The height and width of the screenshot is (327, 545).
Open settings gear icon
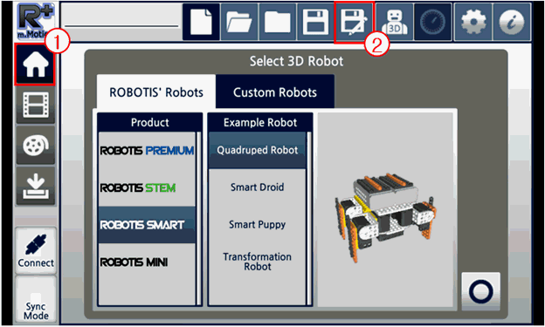tap(473, 22)
